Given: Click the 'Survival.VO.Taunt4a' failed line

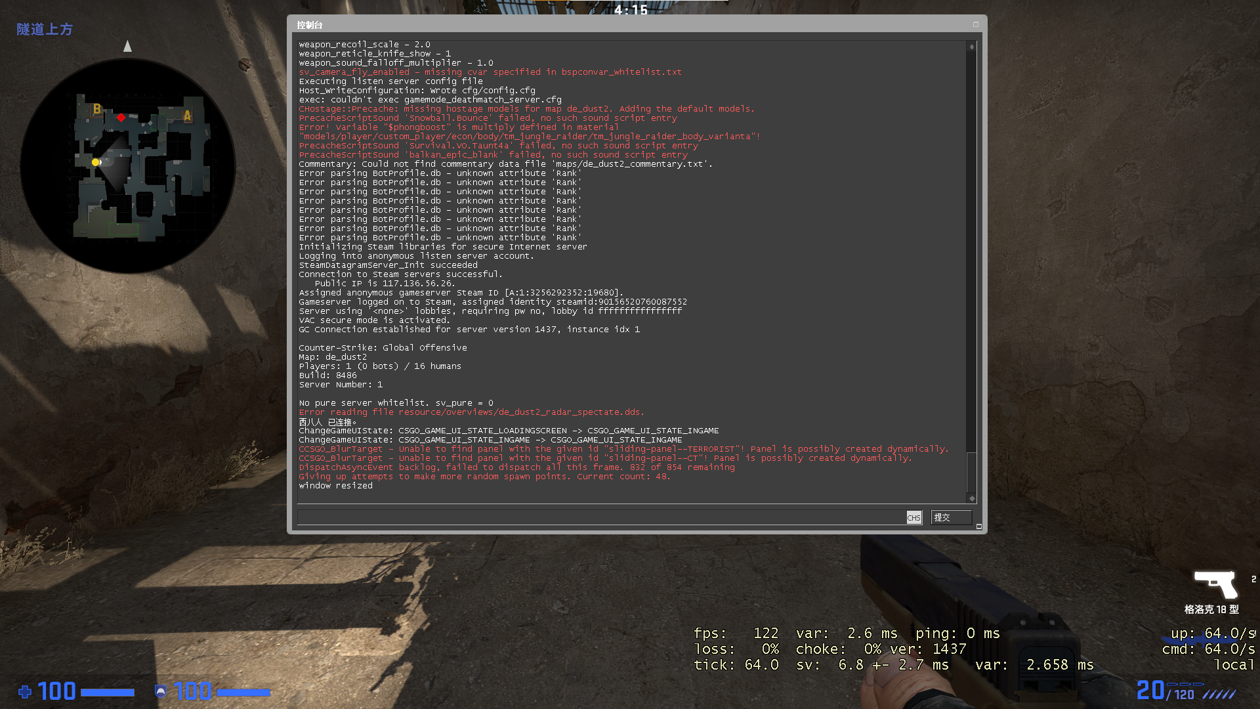Looking at the screenshot, I should click(x=498, y=146).
